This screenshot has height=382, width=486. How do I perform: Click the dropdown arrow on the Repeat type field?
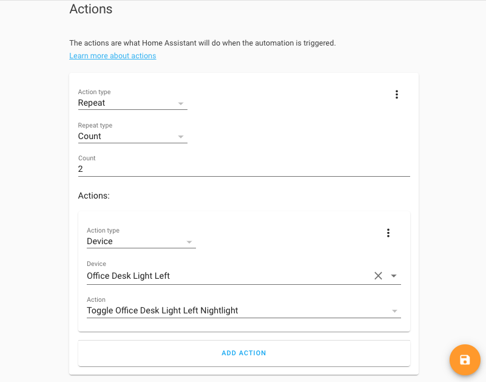point(181,136)
